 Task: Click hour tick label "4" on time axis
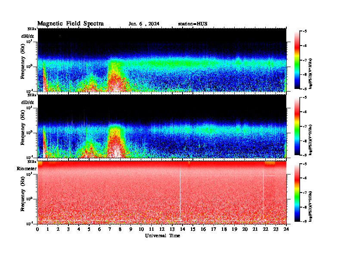tap(79, 229)
